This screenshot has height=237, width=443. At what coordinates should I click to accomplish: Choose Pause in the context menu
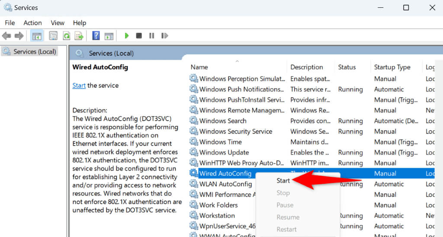pyautogui.click(x=285, y=205)
